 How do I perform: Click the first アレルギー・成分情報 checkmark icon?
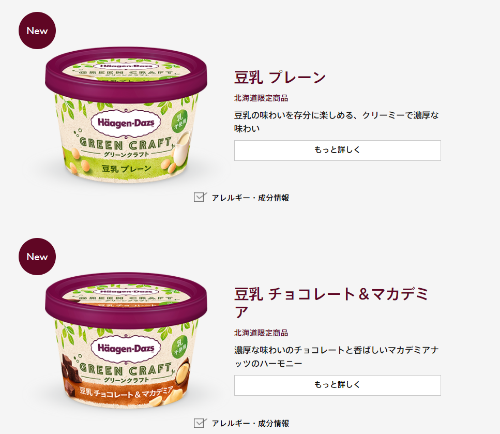pos(200,197)
